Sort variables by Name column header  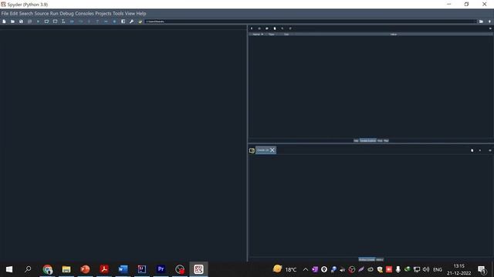pos(256,34)
